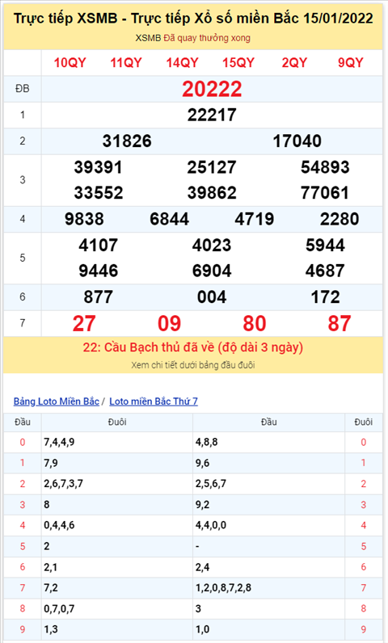Screen dimensions: 388x643
Task: Click fifth prize number 4023
Action: pos(212,246)
